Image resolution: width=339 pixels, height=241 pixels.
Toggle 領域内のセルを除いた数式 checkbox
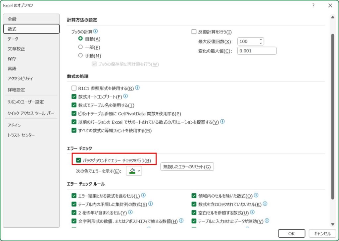tap(194, 196)
